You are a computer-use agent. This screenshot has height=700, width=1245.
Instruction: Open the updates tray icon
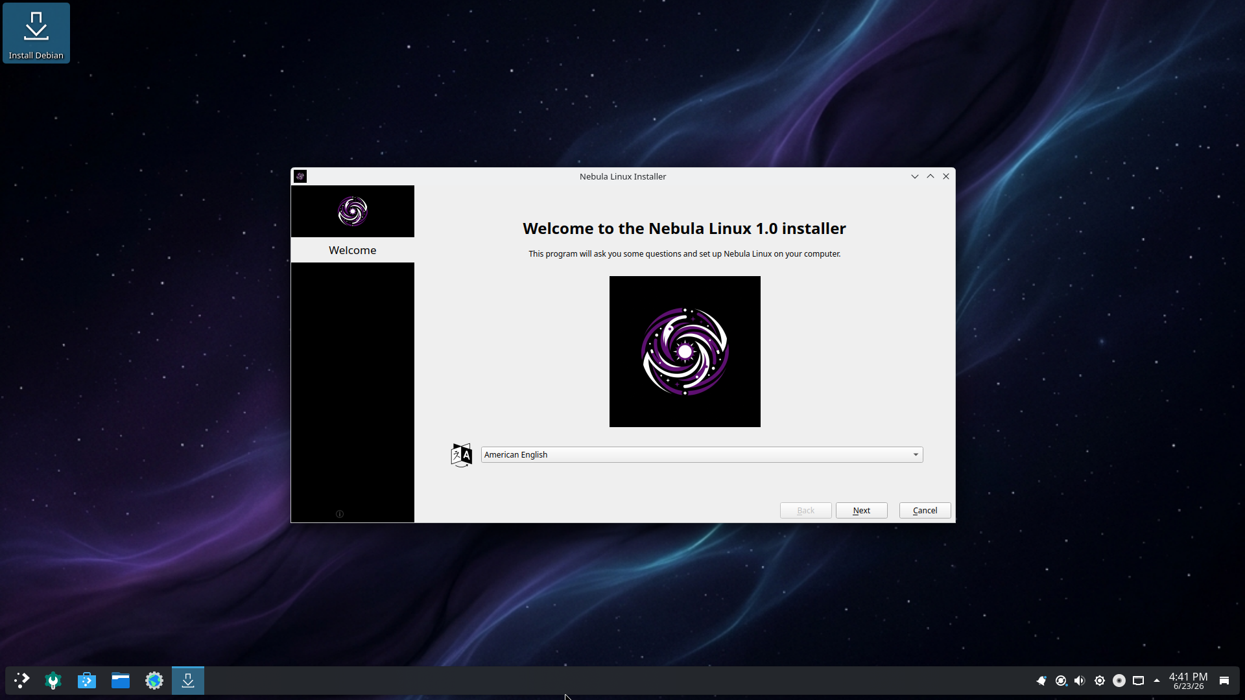click(1061, 681)
